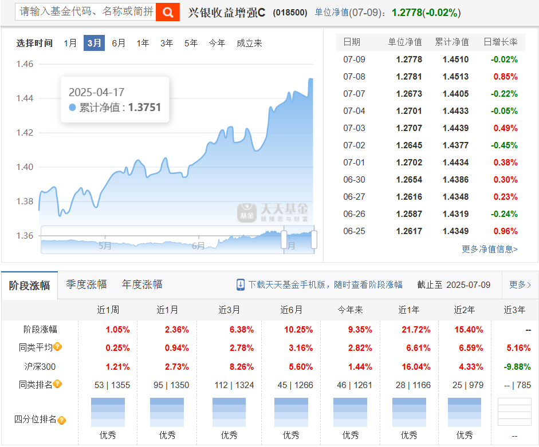
Task: Click the 单位净值 link in header
Action: (x=332, y=13)
